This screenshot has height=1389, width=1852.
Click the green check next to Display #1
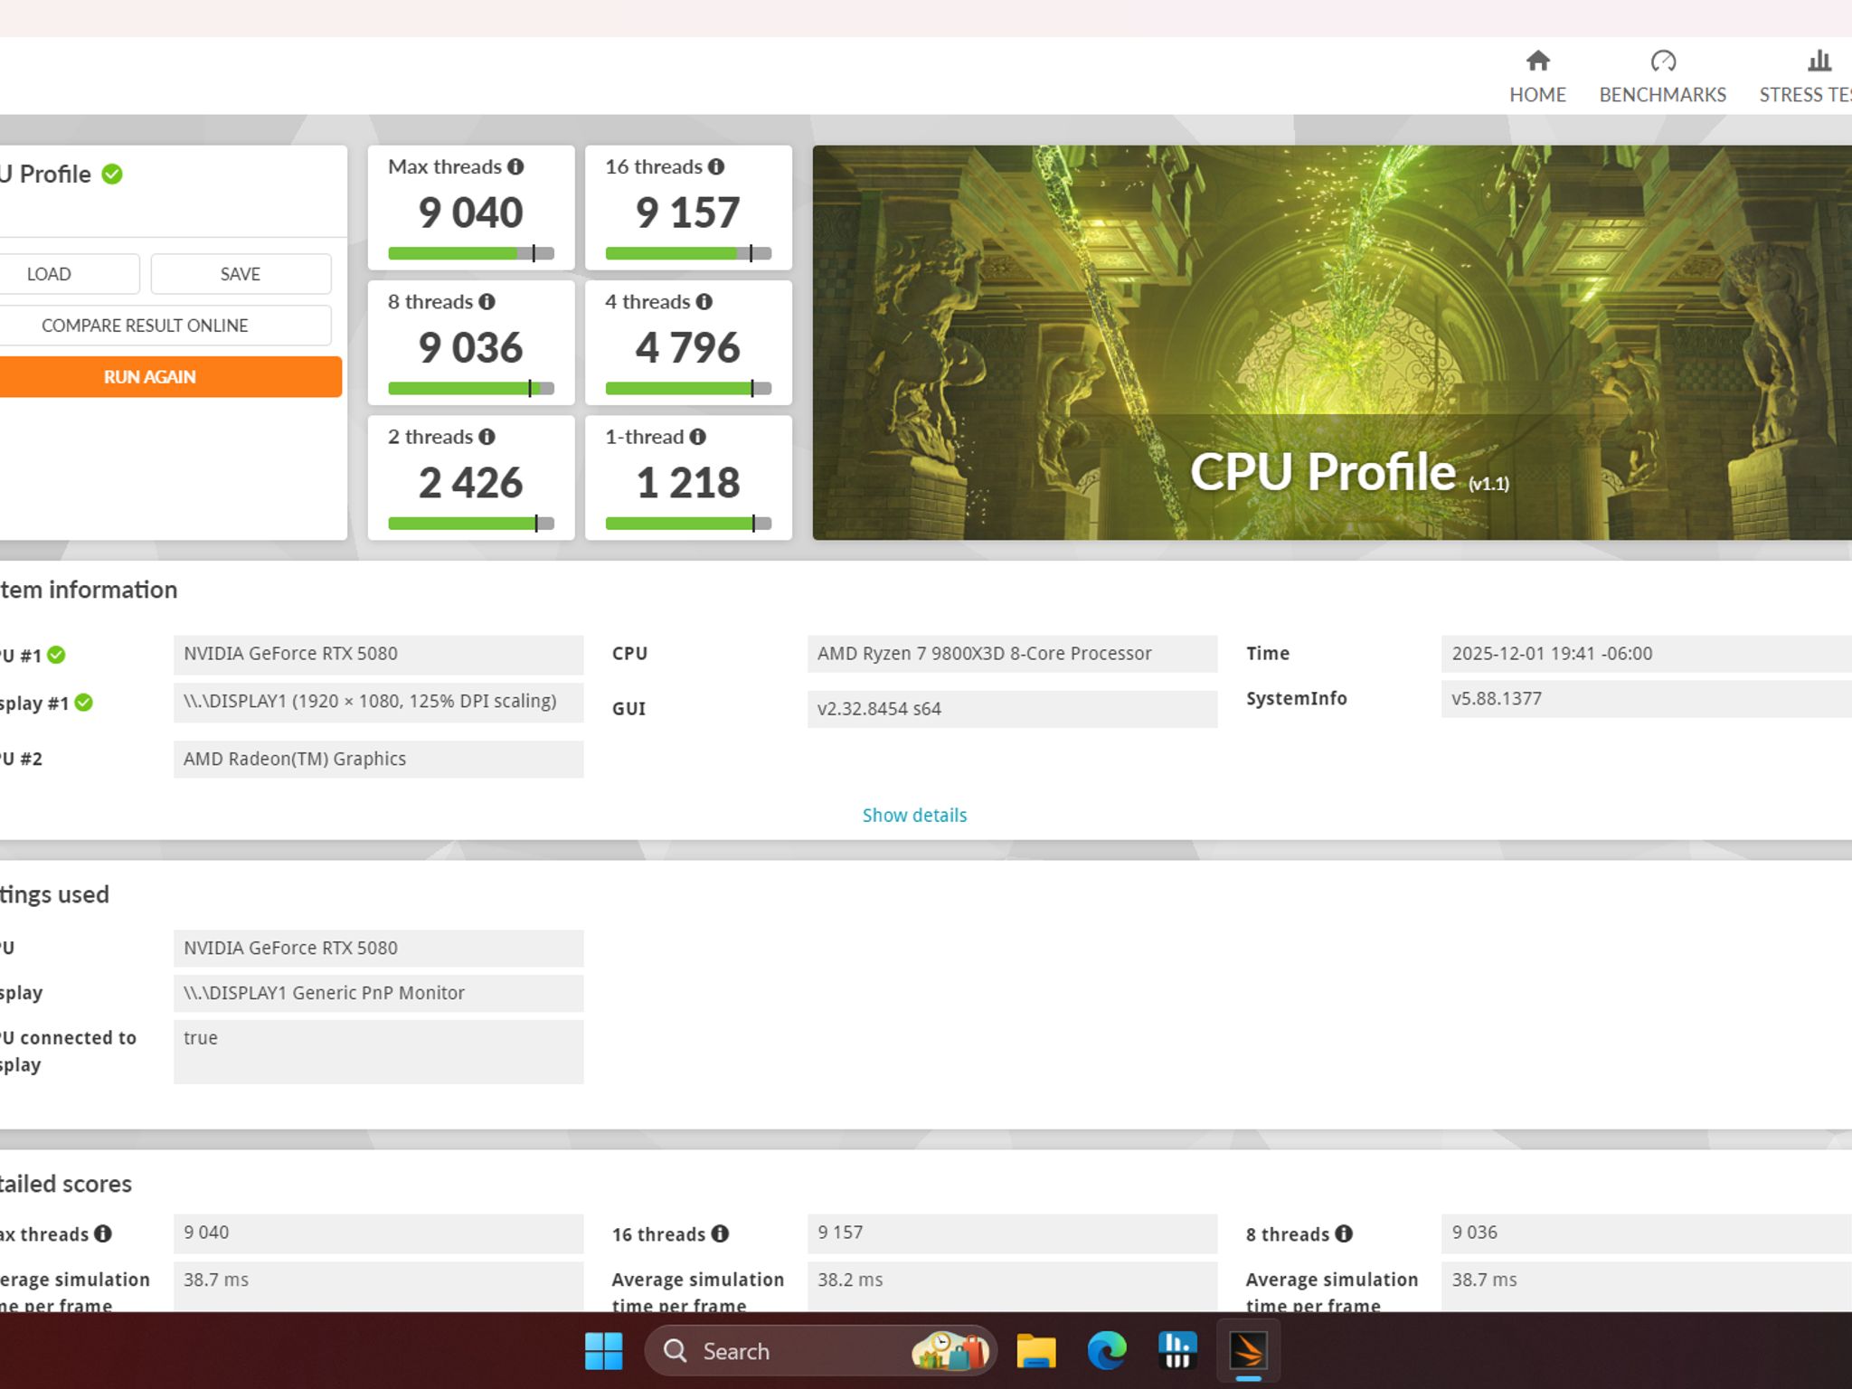click(83, 703)
